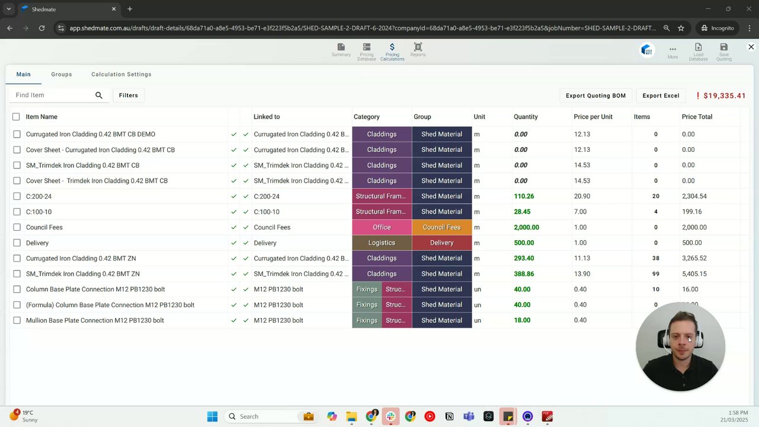Viewport: 759px width, 427px height.
Task: Toggle the select-all checkbox beside Item Name
Action: (x=16, y=117)
